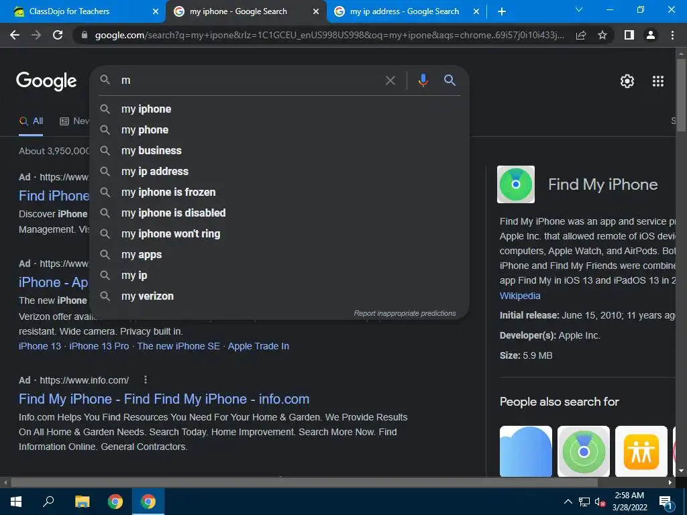
Task: Open the orange Find My Friends thumbnail
Action: tap(641, 451)
